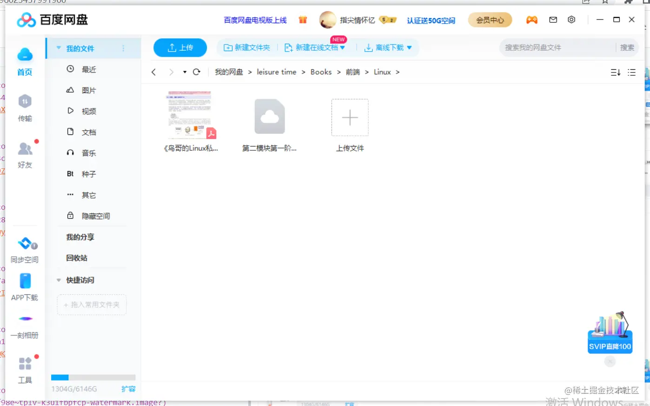The height and width of the screenshot is (406, 650).
Task: Open the 好友 friends sidebar icon
Action: [x=25, y=155]
